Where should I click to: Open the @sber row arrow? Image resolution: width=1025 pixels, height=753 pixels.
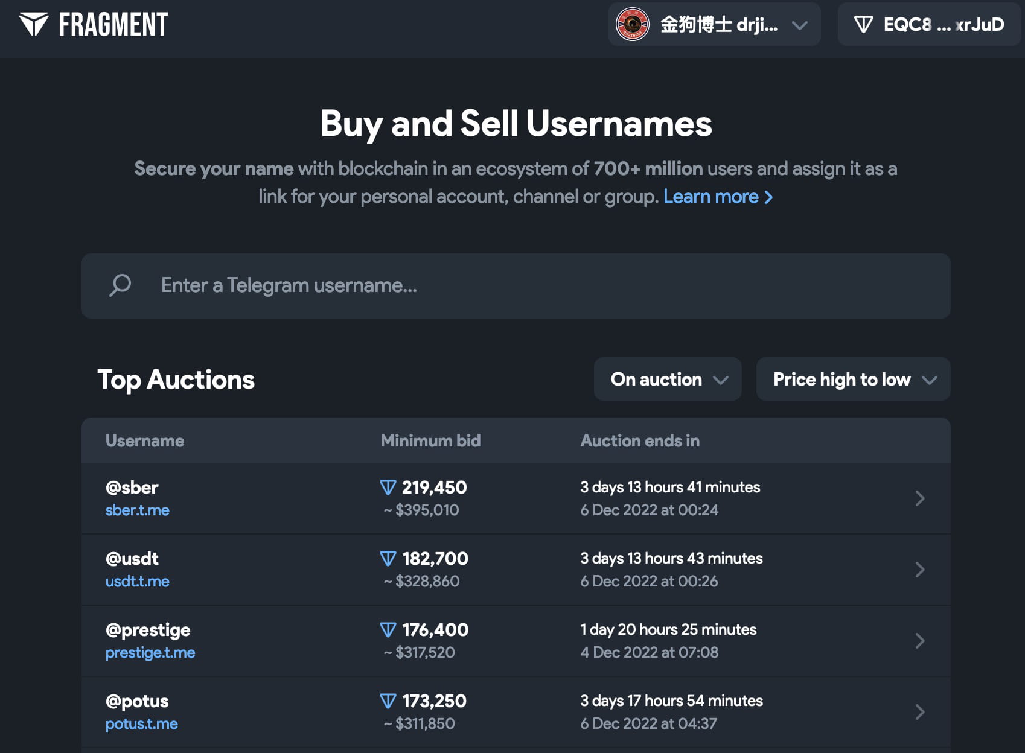[x=919, y=498]
